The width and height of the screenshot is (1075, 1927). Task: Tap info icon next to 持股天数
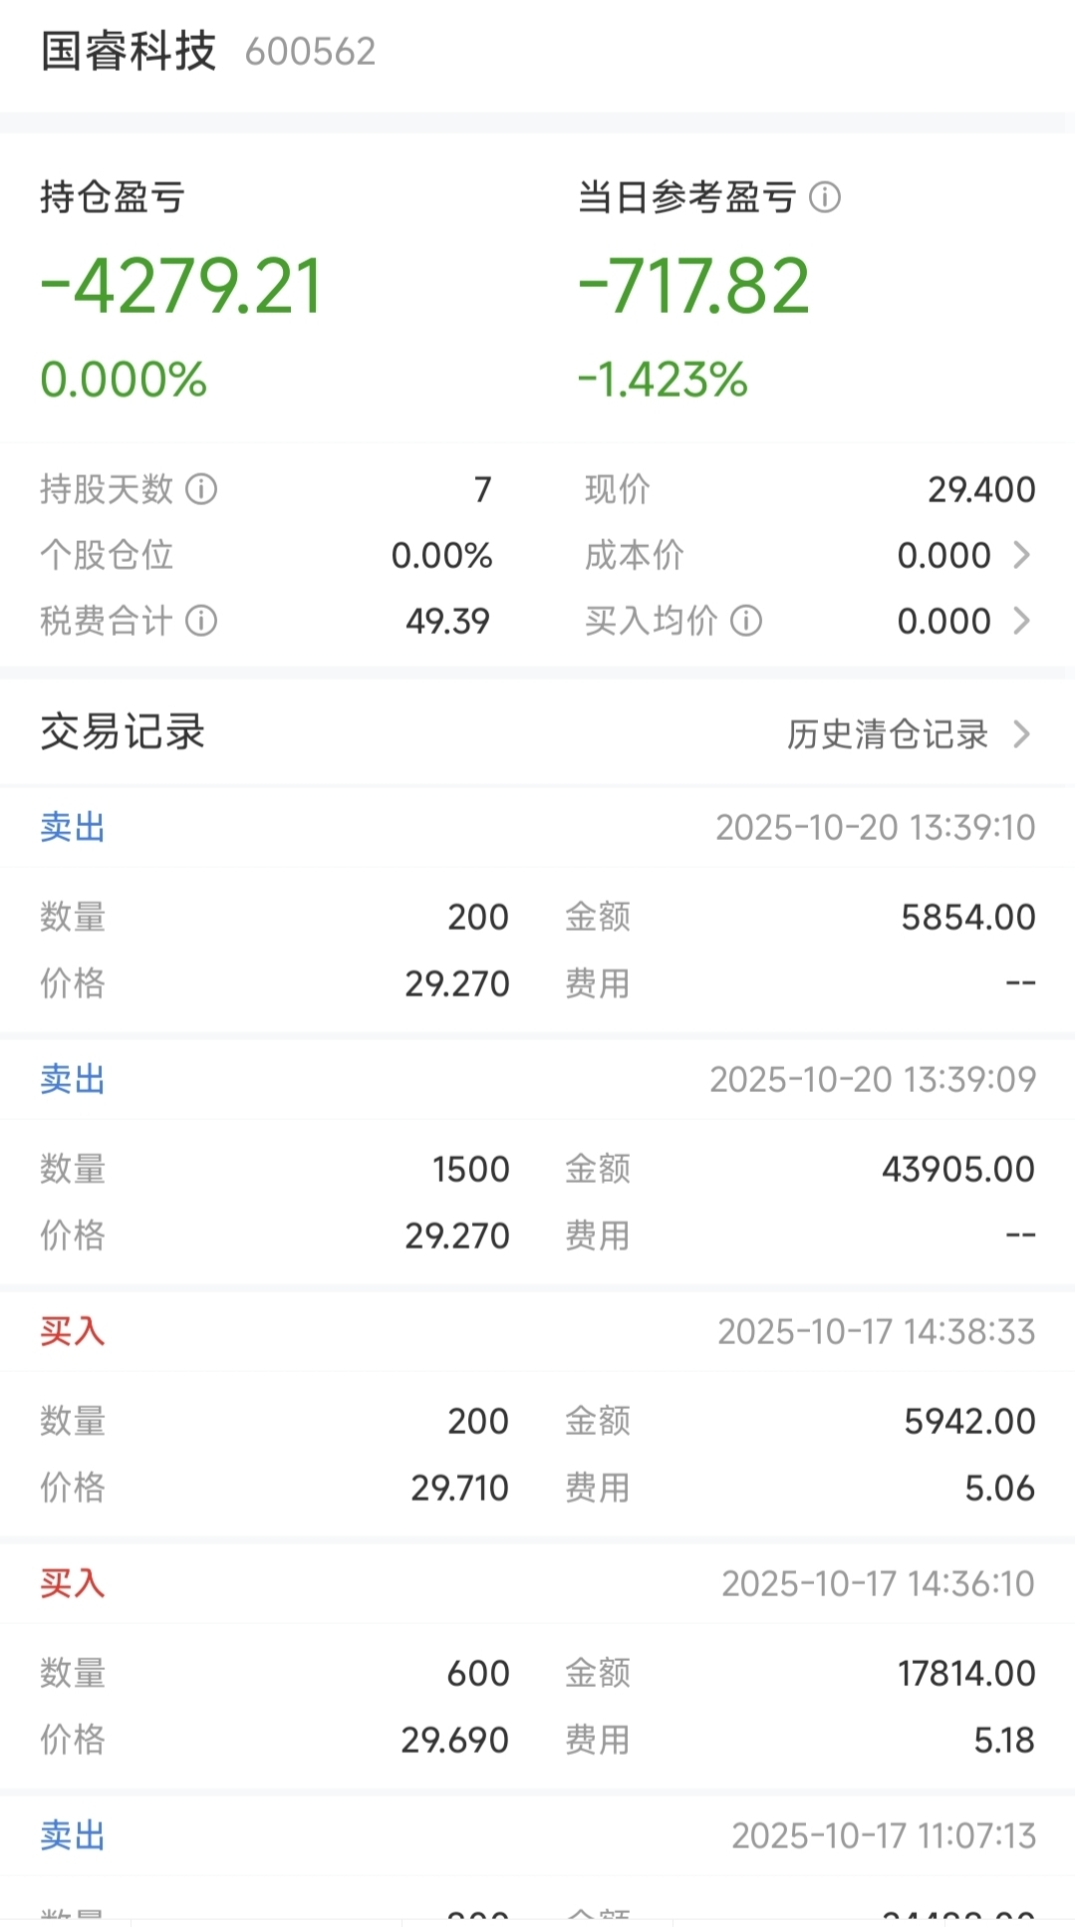point(201,489)
